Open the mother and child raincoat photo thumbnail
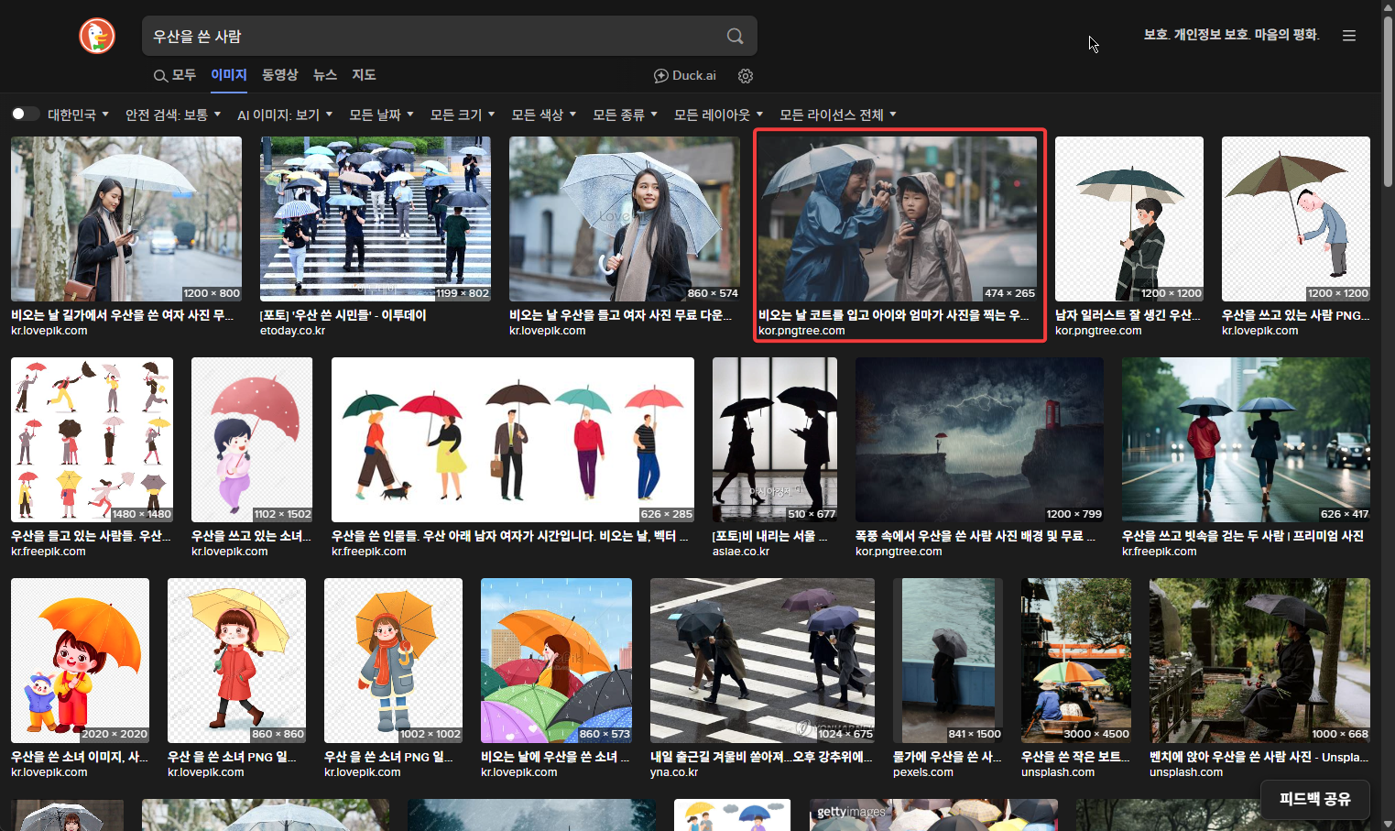 click(898, 219)
